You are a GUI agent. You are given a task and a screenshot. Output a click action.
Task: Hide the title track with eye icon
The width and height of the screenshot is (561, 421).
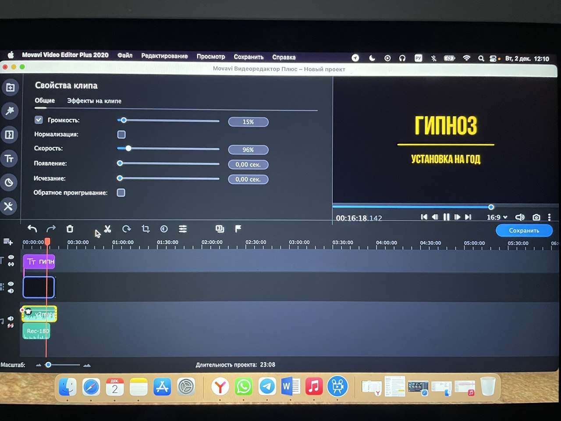(11, 257)
